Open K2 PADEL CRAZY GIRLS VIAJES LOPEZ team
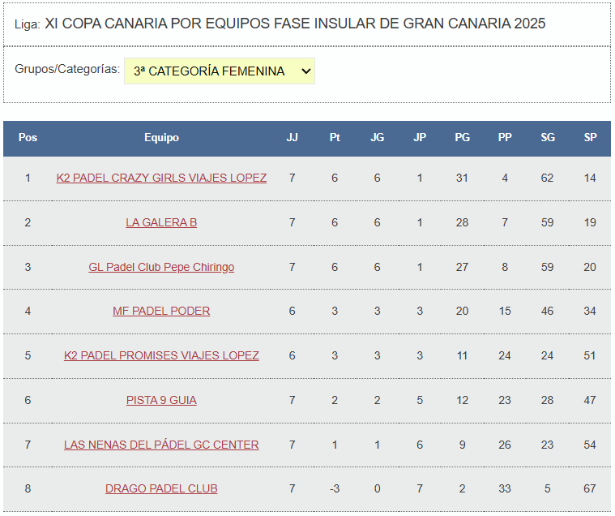Viewport: 615px width, 516px height. [161, 178]
